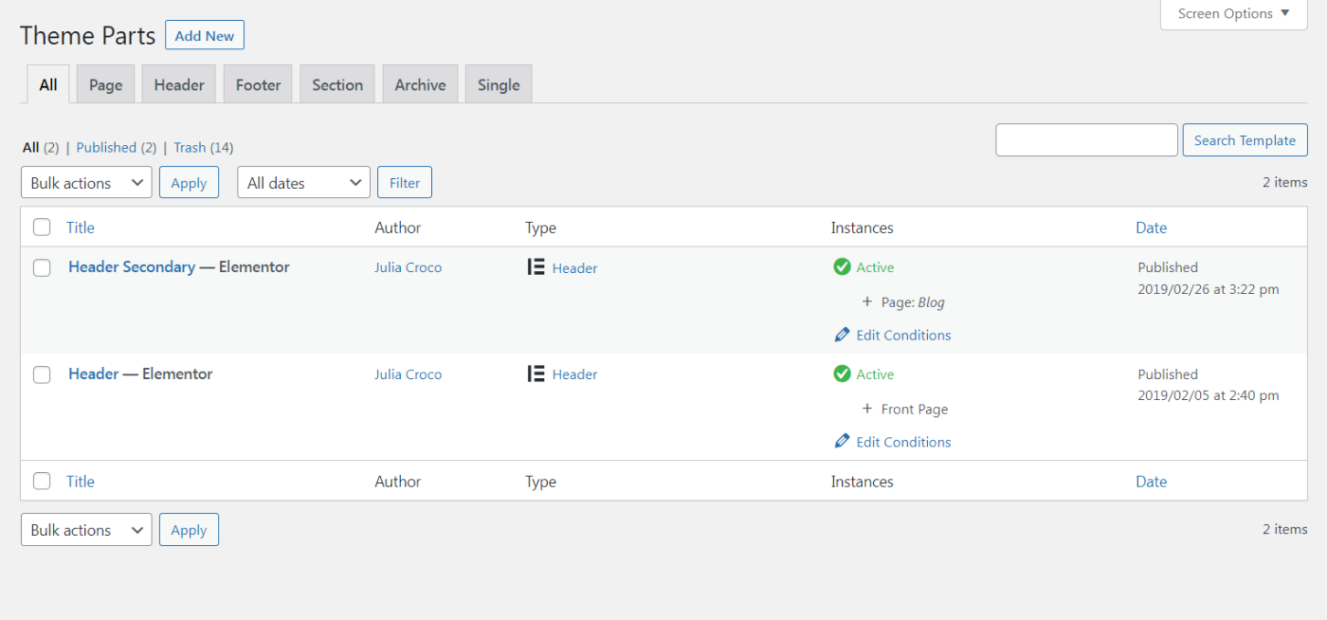
Task: Switch to the Header tab
Action: pos(179,84)
